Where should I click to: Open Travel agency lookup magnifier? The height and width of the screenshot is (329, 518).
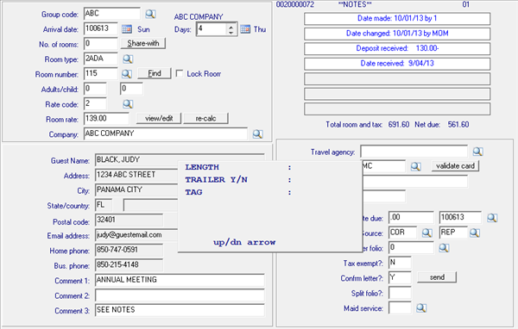[477, 152]
